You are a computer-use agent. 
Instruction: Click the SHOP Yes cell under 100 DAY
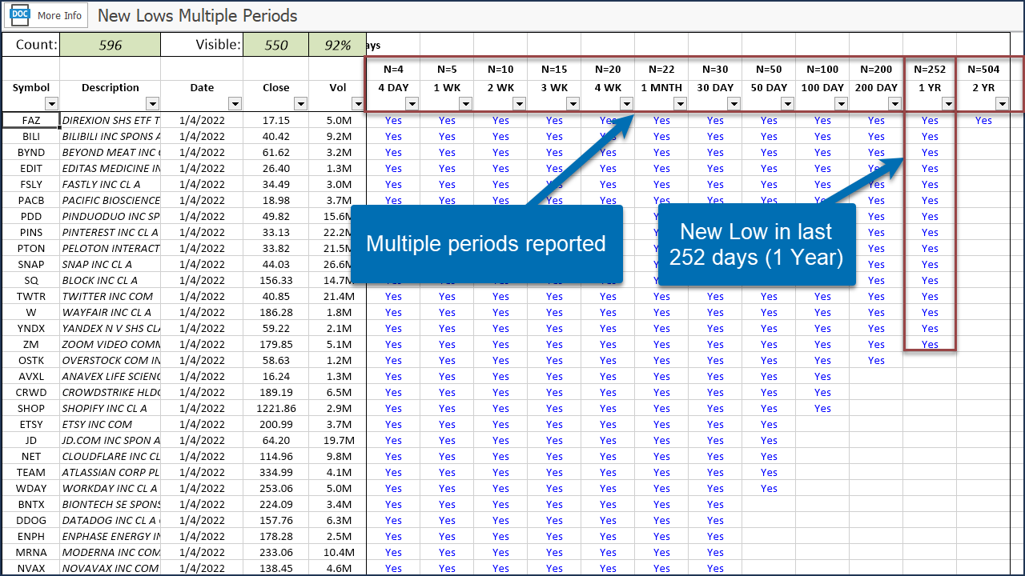point(822,408)
